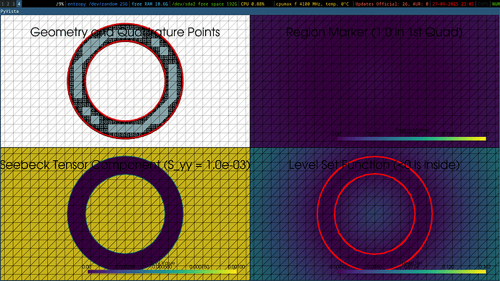
Task: Click the CPU usage status block
Action: click(253, 4)
